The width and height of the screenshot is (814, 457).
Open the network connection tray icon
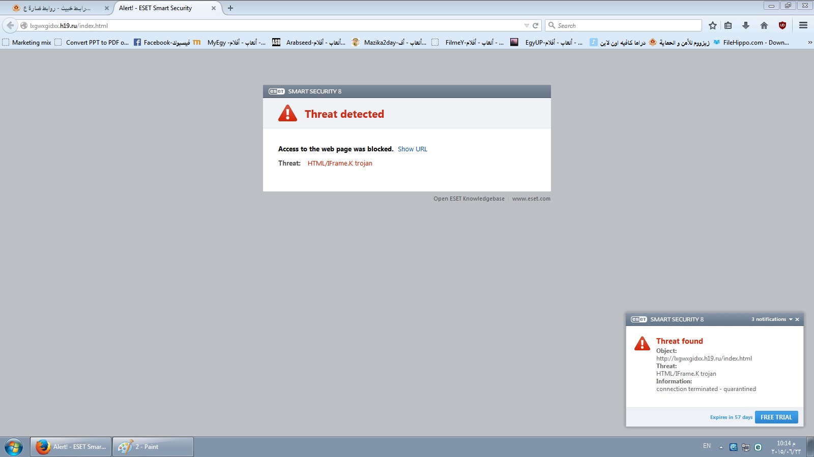[746, 447]
